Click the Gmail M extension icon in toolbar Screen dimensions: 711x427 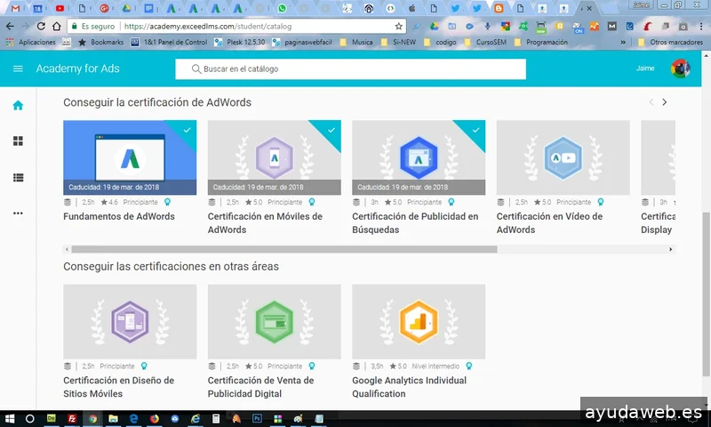click(x=612, y=27)
